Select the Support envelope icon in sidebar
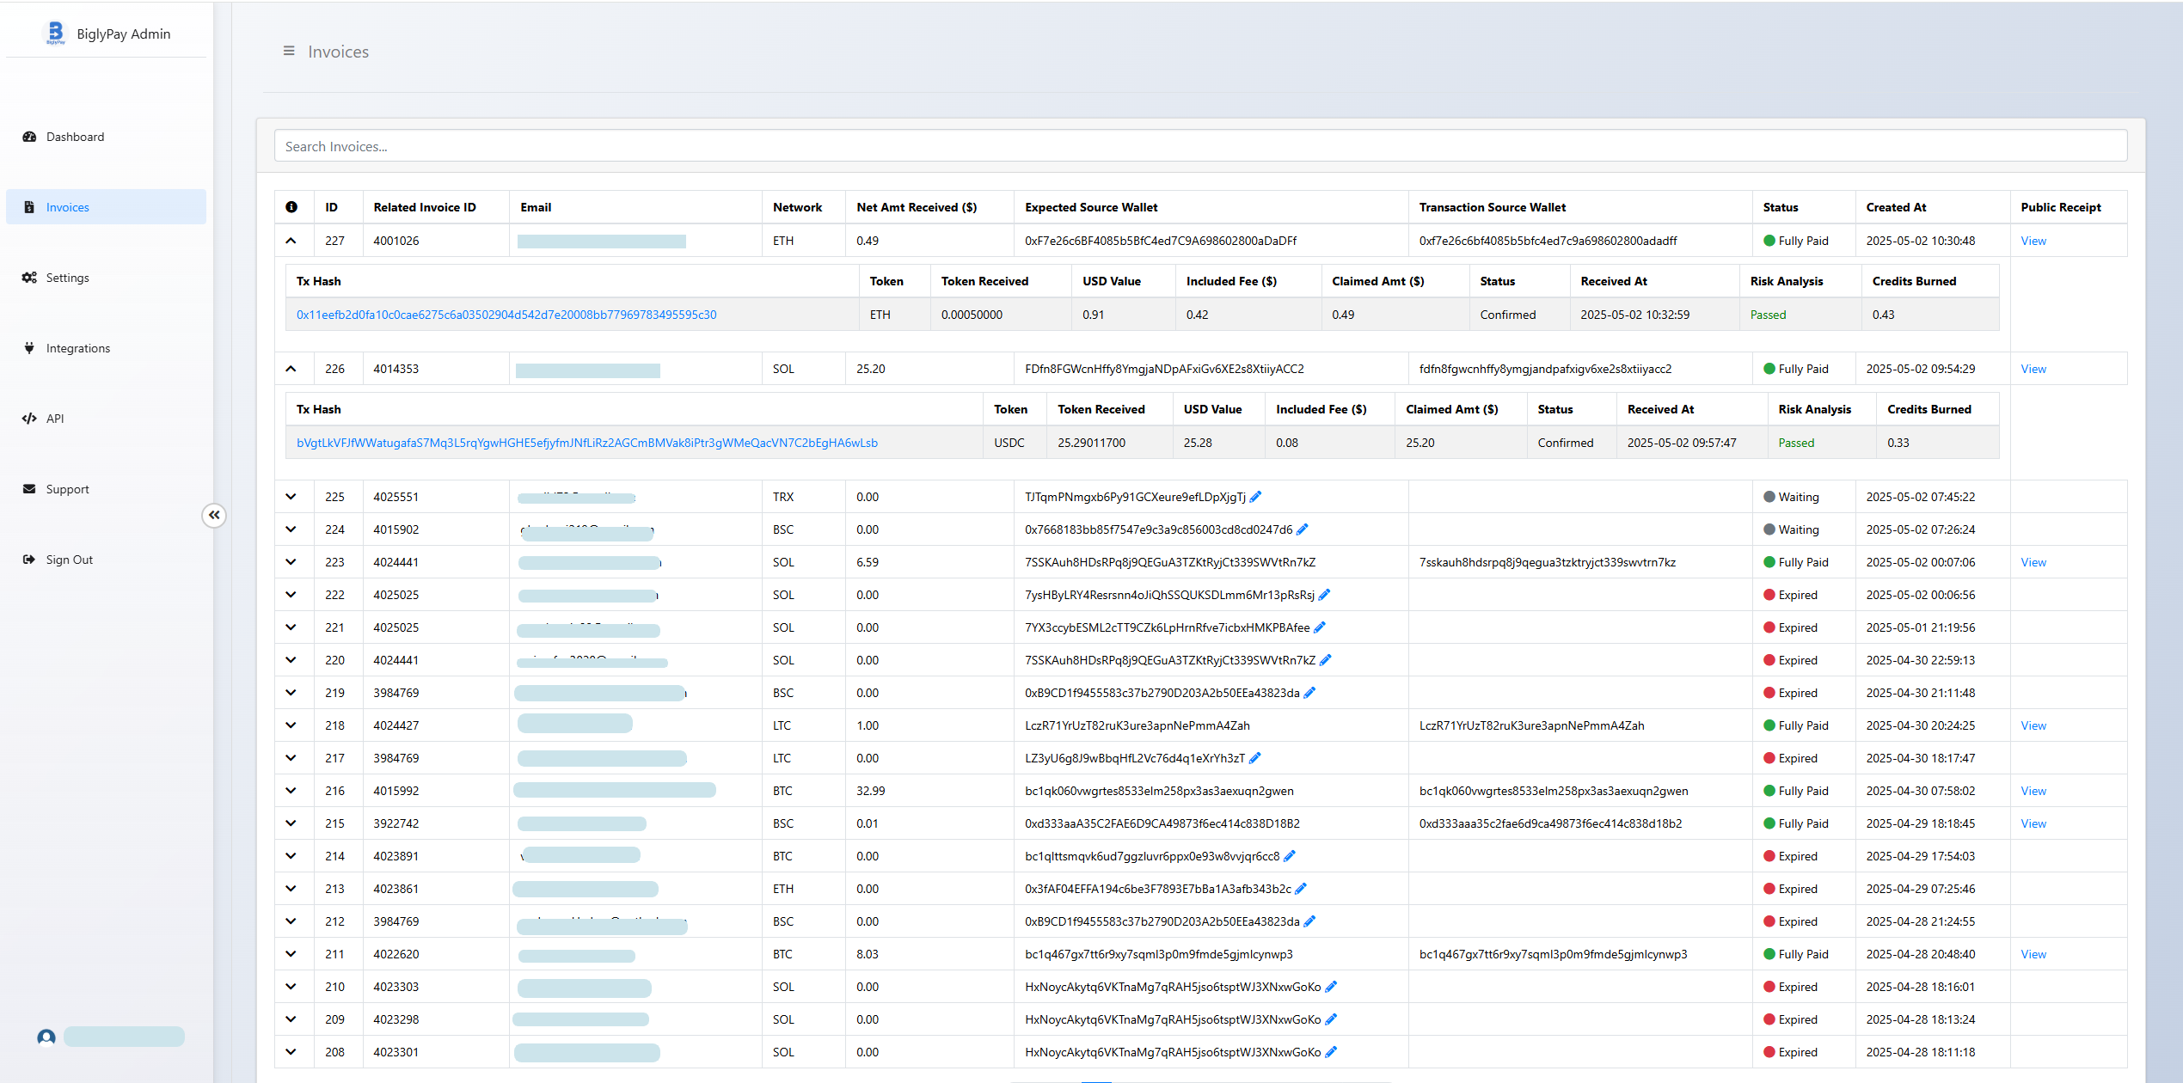 [x=28, y=488]
